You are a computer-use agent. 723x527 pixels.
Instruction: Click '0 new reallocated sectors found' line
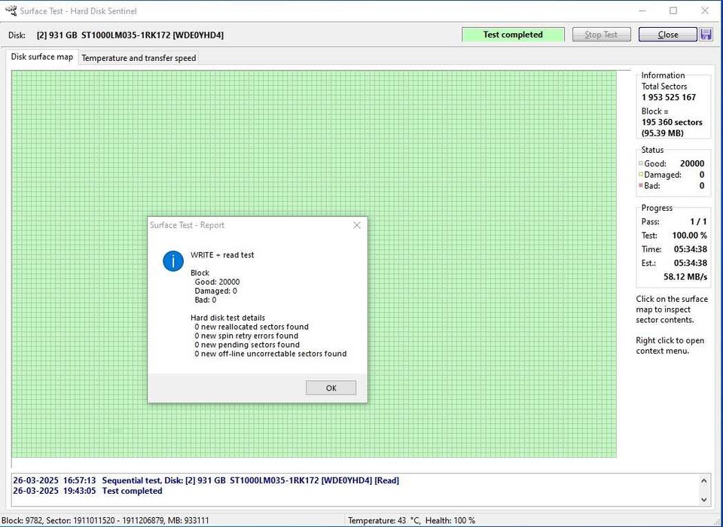tap(252, 327)
